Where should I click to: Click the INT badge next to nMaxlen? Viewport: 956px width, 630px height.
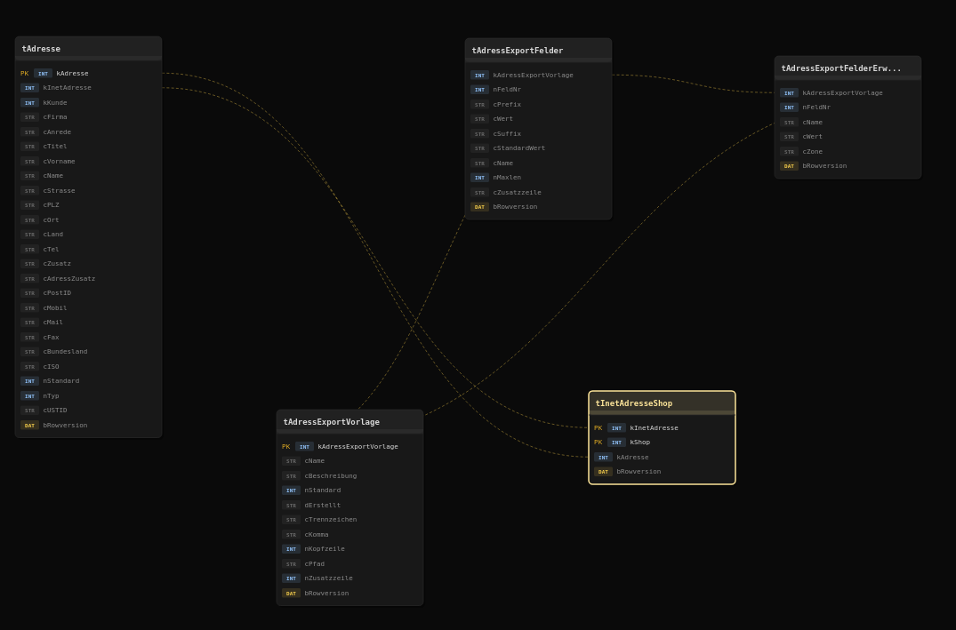(479, 178)
